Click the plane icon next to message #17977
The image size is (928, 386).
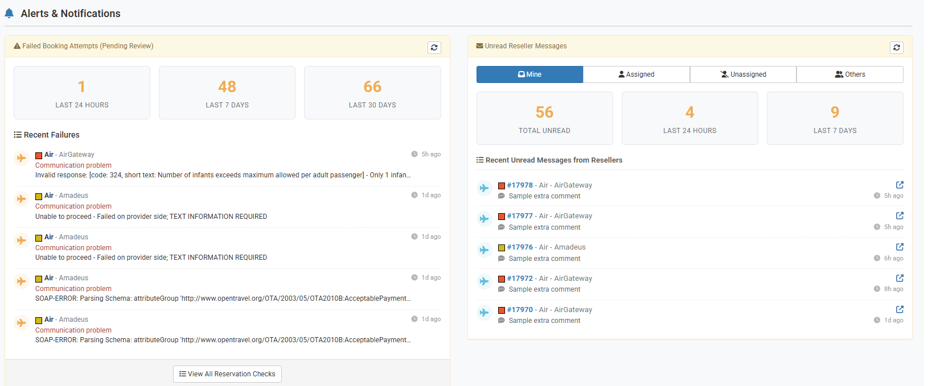click(x=484, y=219)
